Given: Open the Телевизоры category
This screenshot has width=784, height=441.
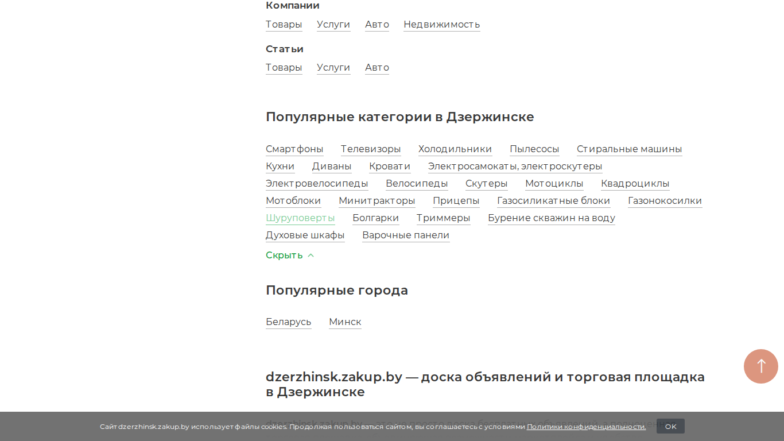Looking at the screenshot, I should (371, 149).
